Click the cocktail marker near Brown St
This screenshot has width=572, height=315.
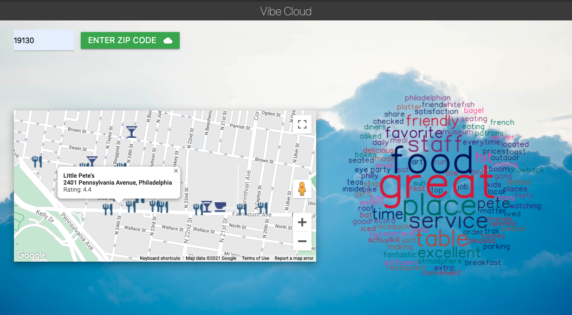pos(131,132)
